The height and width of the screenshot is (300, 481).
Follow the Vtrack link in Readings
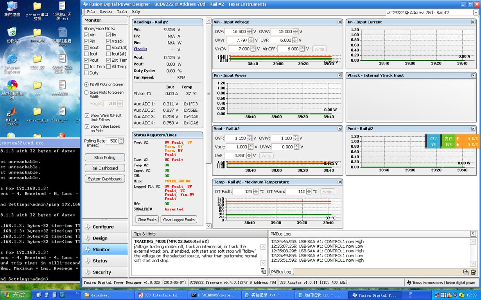click(140, 49)
